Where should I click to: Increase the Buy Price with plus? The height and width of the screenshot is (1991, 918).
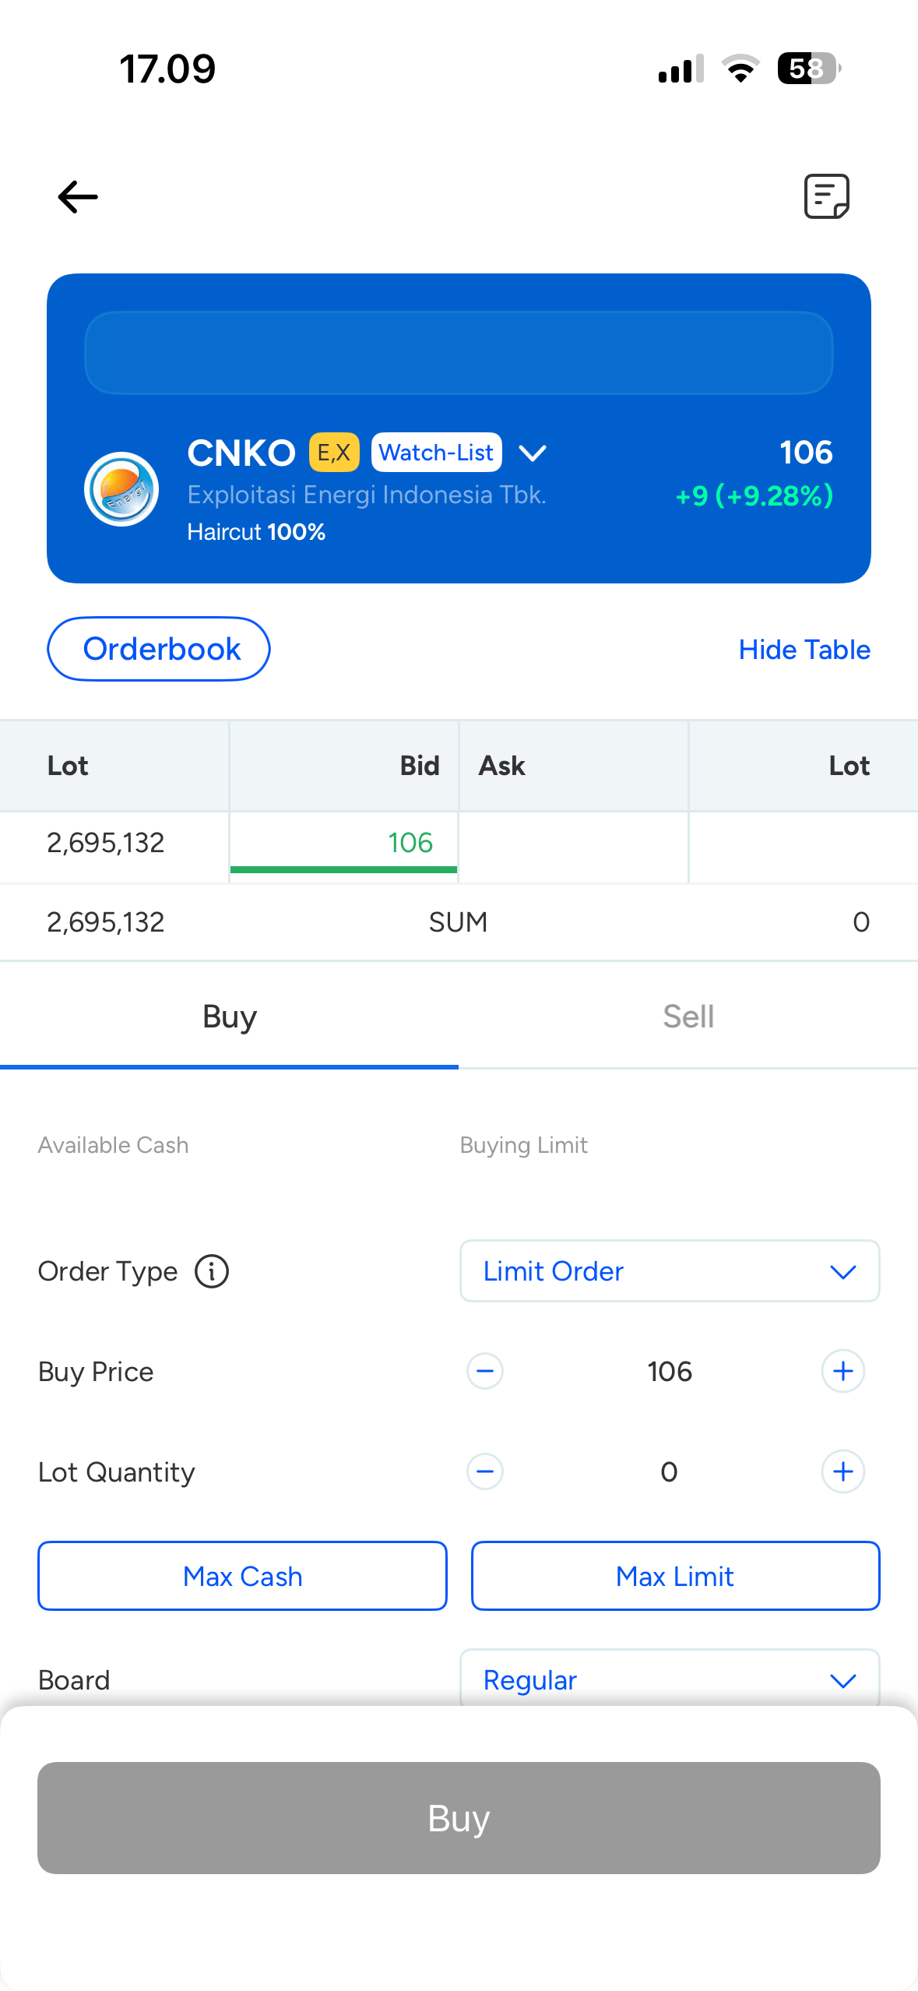(842, 1371)
